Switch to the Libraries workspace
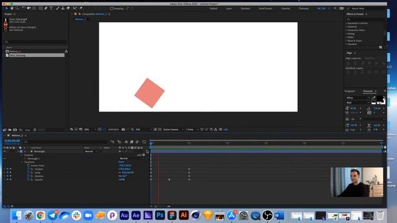 click(285, 8)
